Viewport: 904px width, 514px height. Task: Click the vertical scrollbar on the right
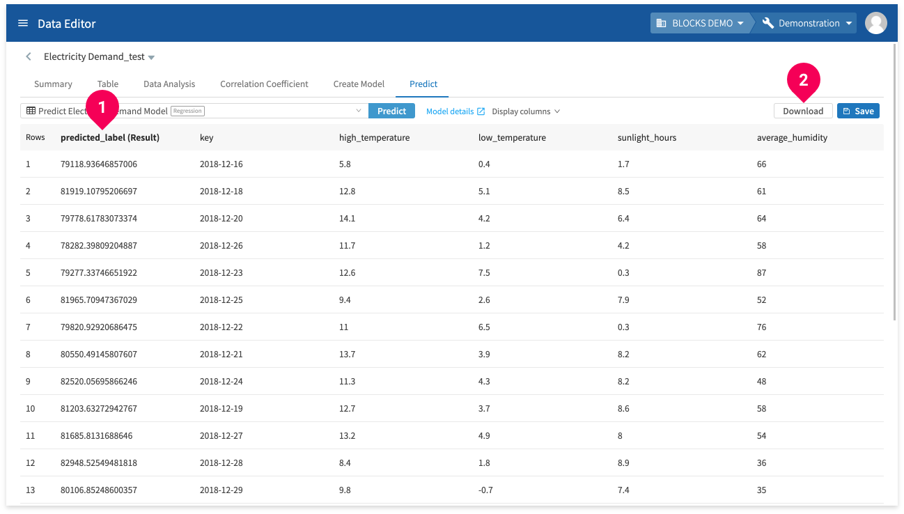click(895, 182)
